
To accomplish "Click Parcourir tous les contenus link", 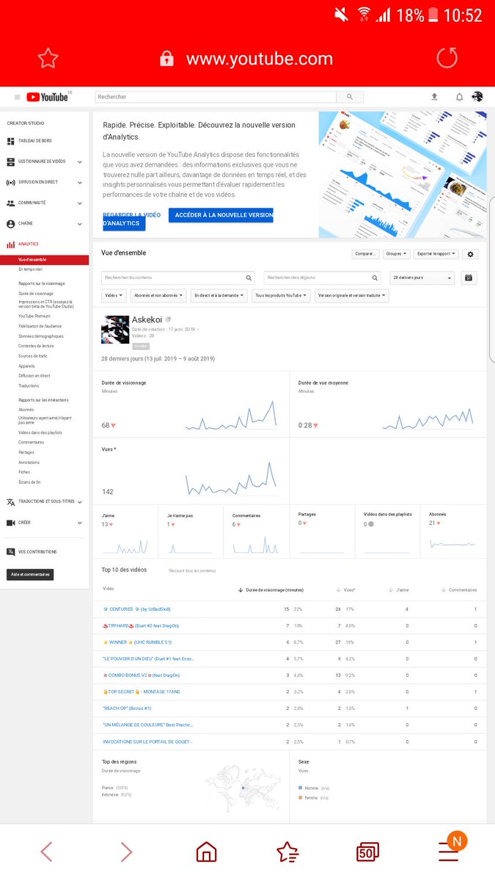I will pyautogui.click(x=192, y=570).
